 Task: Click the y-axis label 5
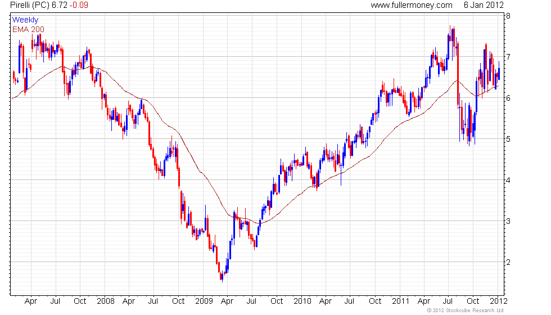[508, 139]
